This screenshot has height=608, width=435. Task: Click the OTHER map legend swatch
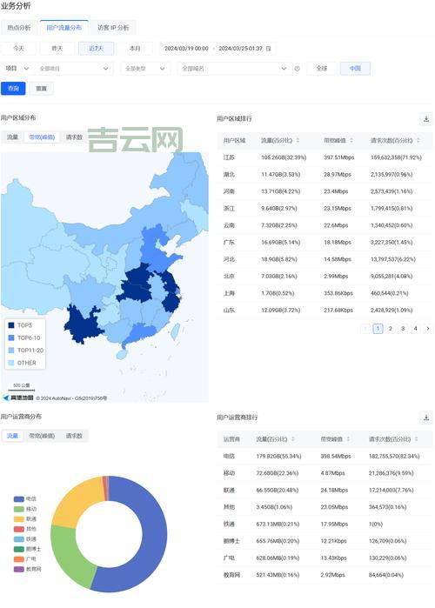[11, 363]
